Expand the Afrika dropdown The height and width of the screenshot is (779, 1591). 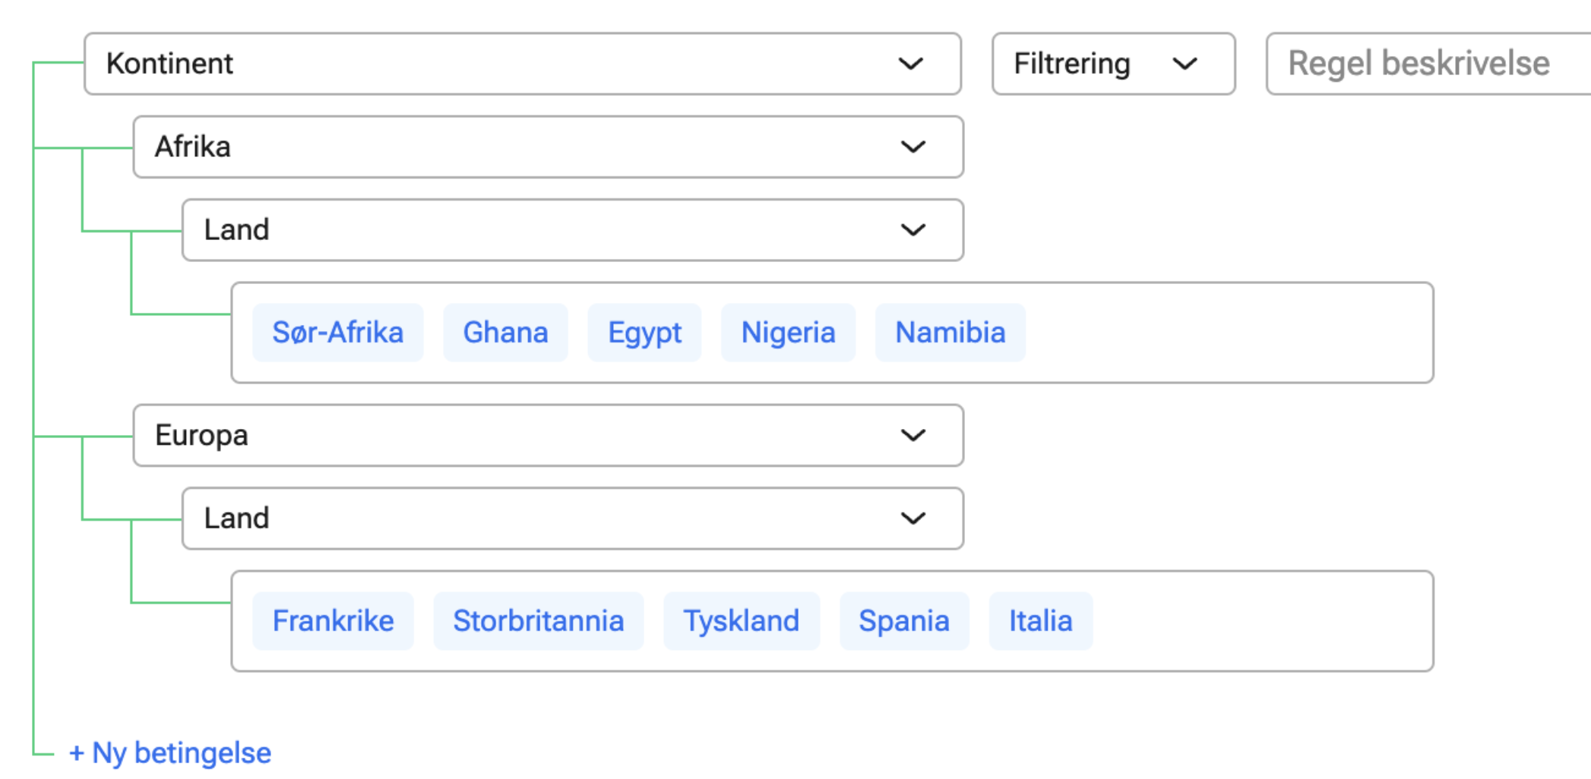pyautogui.click(x=548, y=147)
